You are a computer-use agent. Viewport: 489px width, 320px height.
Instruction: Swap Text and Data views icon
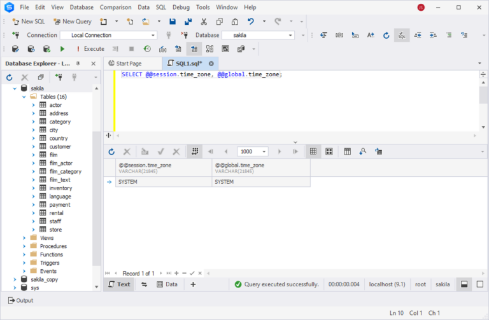click(144, 284)
